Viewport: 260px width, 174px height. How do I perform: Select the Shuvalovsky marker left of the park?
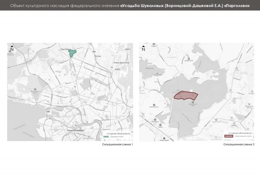pos(154,105)
